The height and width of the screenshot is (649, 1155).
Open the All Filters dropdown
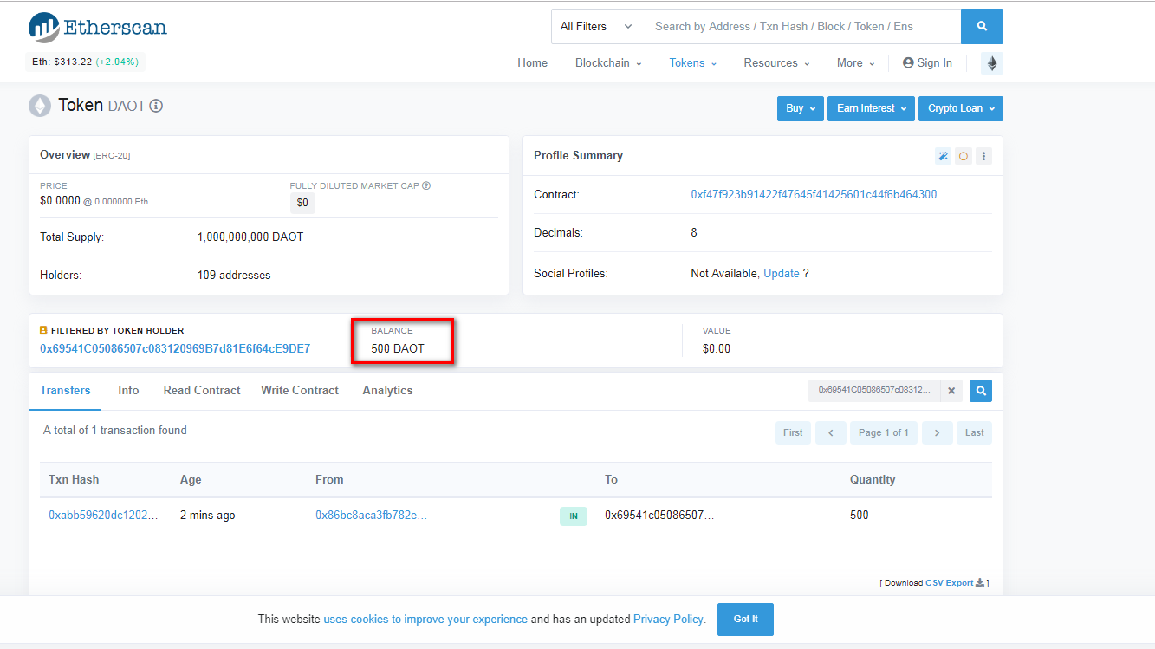pos(598,26)
